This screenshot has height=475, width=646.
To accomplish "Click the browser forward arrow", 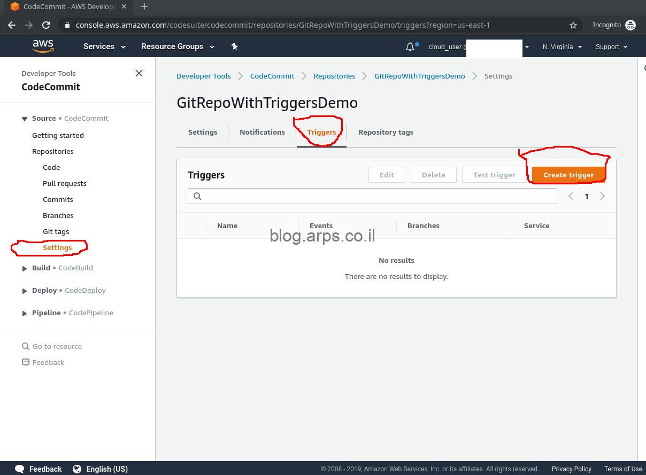I will tap(29, 25).
